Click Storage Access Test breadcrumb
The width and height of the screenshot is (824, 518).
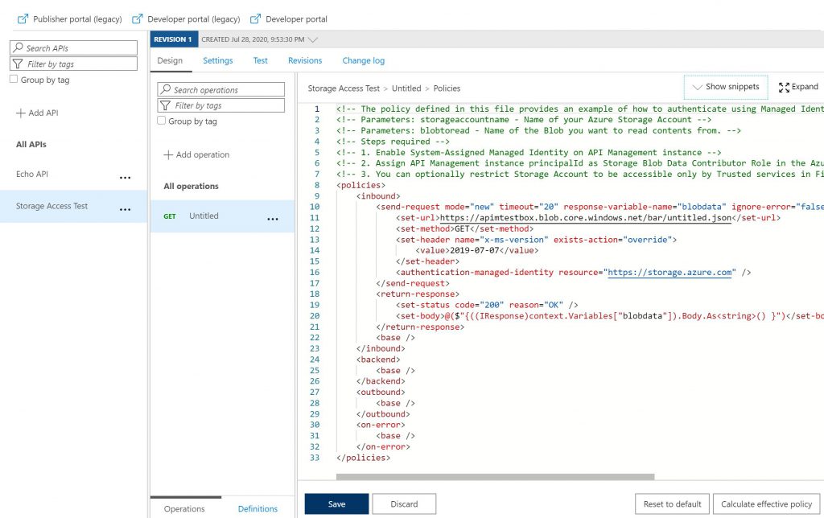point(344,88)
